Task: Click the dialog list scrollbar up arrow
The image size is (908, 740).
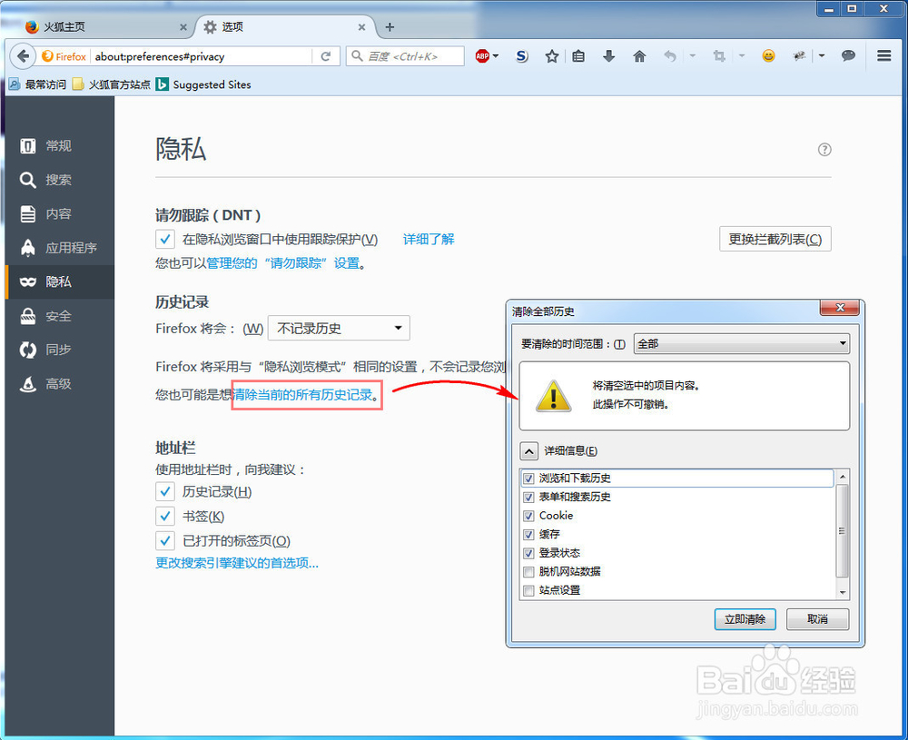Action: (x=843, y=477)
